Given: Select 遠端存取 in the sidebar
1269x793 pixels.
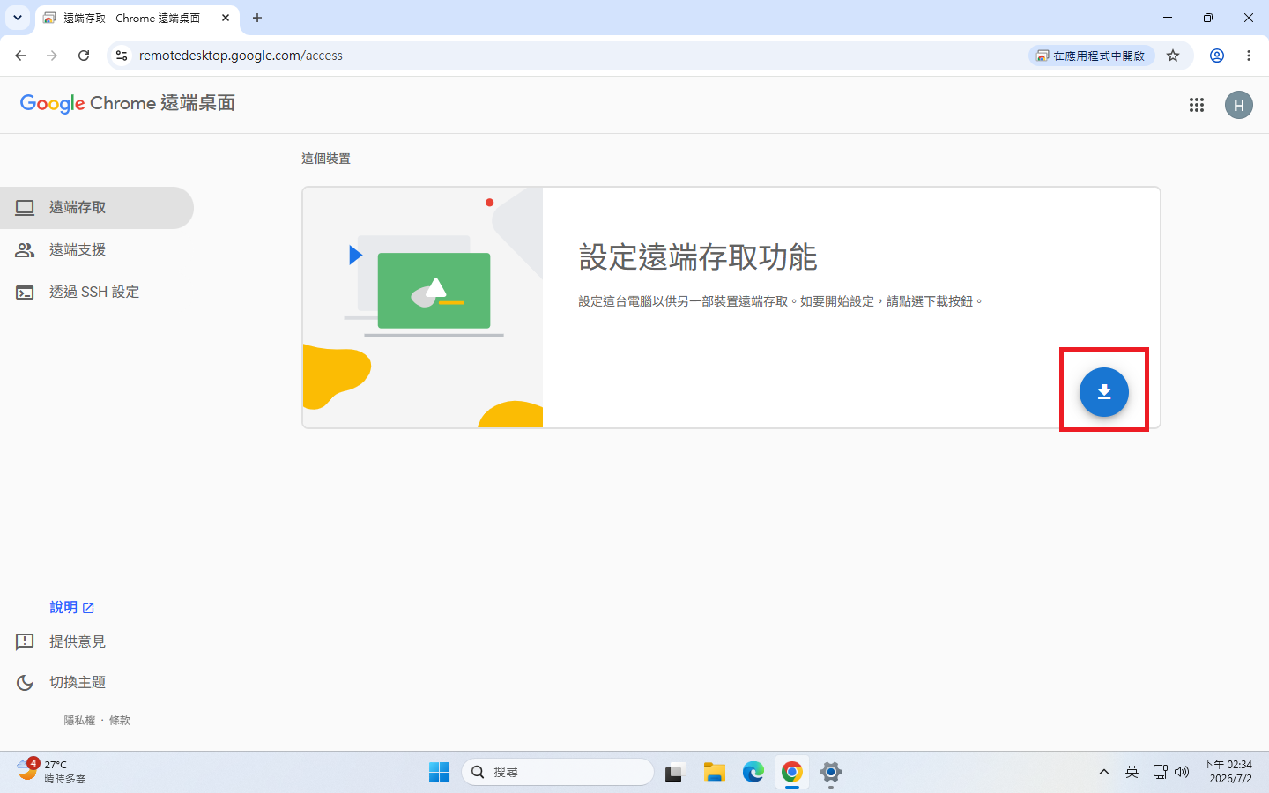Looking at the screenshot, I should [x=97, y=208].
